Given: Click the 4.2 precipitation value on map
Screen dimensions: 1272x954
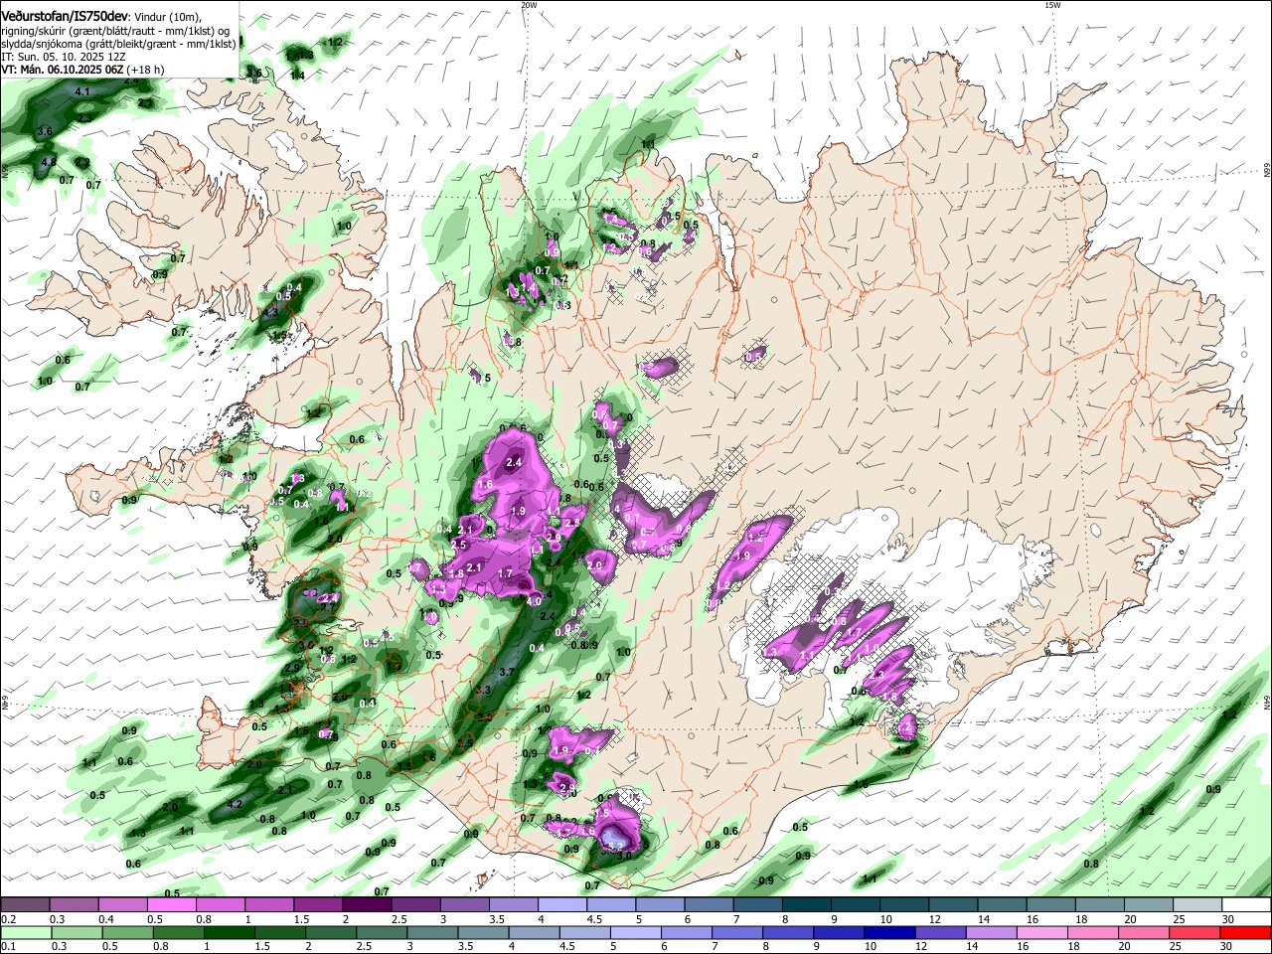Looking at the screenshot, I should point(236,804).
